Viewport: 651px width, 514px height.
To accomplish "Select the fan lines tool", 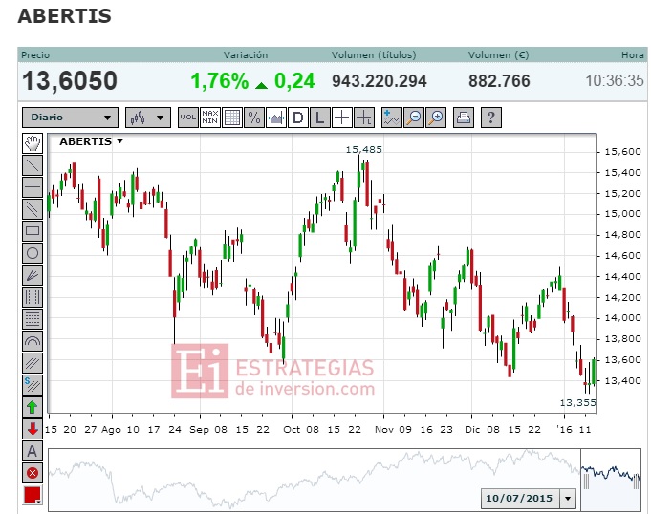I will 32,275.
